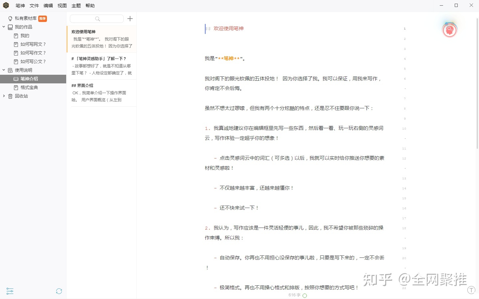479x299 pixels.
Task: Click the orange bold 笔神 text
Action: point(229,58)
